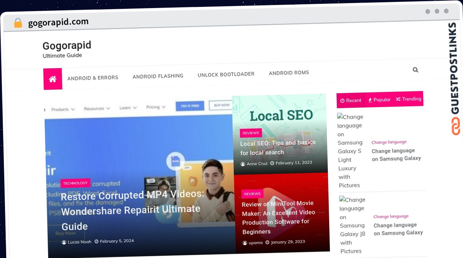Open the search magnifier icon
Screen dimensions: 463x258
(x=415, y=70)
